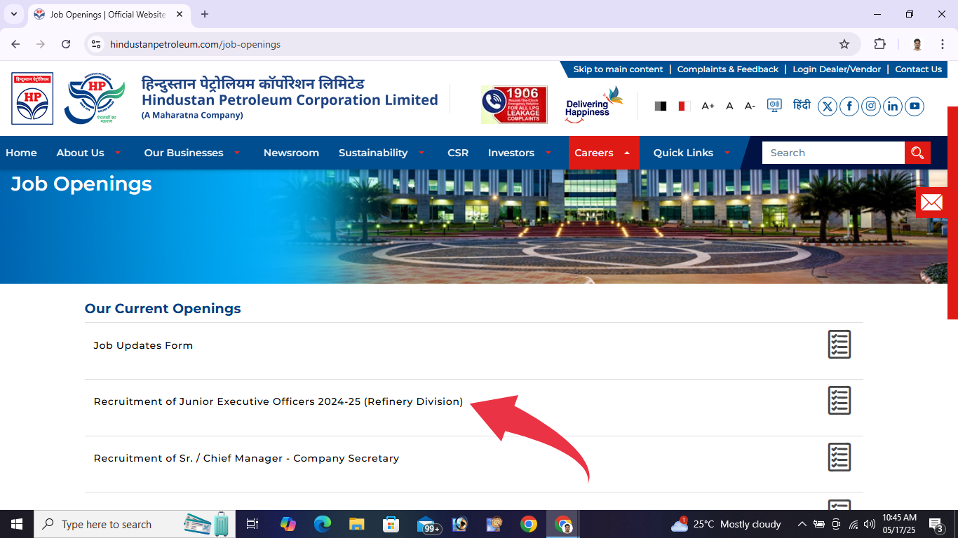Screen dimensions: 958x538
Task: Open Junior Executive Officers 2024-25 recruitment link
Action: pyautogui.click(x=278, y=401)
